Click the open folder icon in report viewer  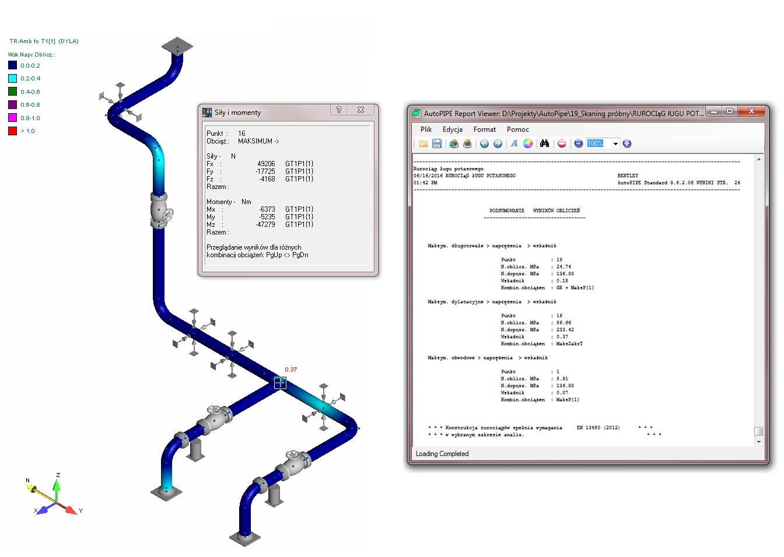(x=423, y=143)
